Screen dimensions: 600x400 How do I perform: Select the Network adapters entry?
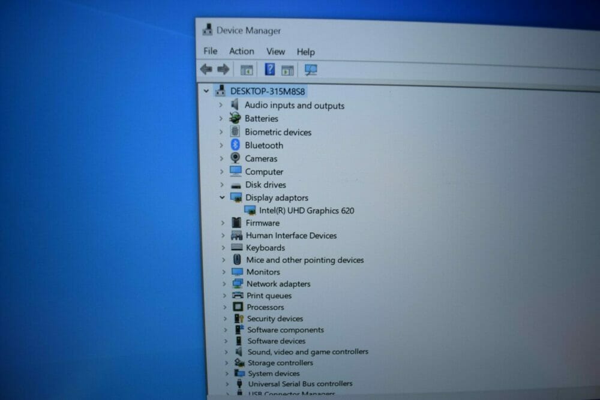[278, 284]
